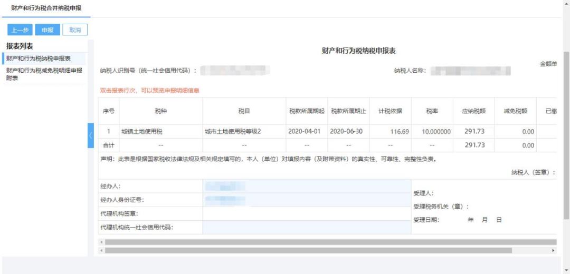The width and height of the screenshot is (570, 274).
Task: Click the page vertical scrollbar thumb
Action: (x=566, y=132)
